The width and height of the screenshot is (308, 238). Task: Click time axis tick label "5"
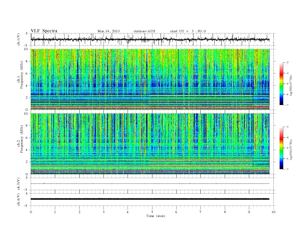(152, 212)
